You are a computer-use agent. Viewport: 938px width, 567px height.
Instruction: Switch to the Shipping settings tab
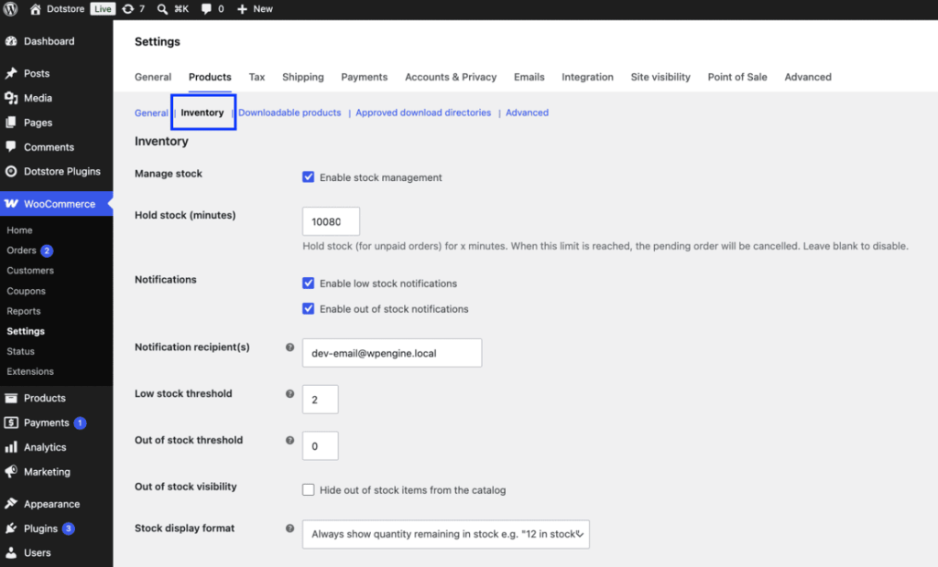tap(302, 77)
